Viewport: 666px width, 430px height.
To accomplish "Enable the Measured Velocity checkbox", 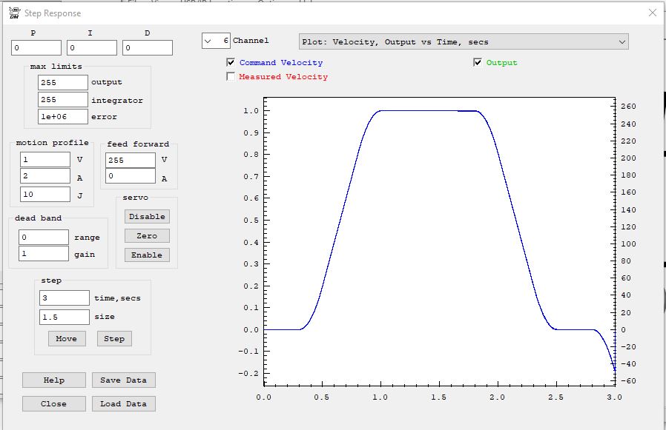I will (x=231, y=76).
